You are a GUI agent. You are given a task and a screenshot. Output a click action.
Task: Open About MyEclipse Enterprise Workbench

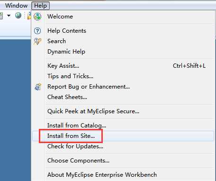tap(123, 175)
